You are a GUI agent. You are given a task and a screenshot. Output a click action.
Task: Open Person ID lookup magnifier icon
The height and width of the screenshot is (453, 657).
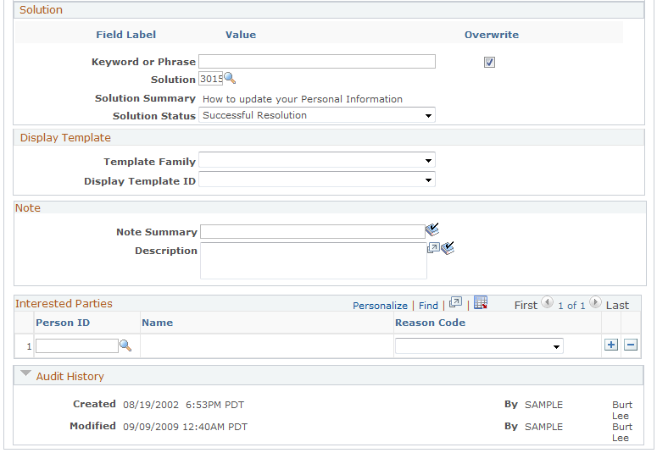pos(125,345)
